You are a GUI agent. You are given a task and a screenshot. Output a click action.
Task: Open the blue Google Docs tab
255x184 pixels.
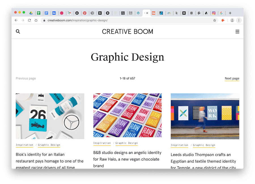point(46,13)
